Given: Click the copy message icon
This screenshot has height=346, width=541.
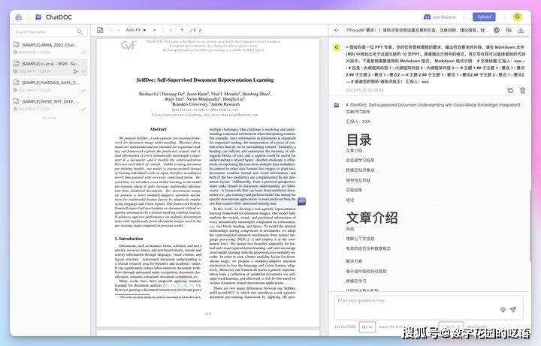Looking at the screenshot, I should pos(510,91).
